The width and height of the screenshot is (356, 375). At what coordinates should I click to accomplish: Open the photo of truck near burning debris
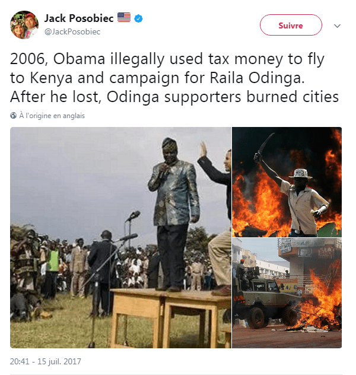287,294
